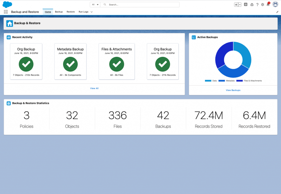This screenshot has width=281, height=194.
Task: Open the Files & Attachments activity card
Action: point(117,61)
